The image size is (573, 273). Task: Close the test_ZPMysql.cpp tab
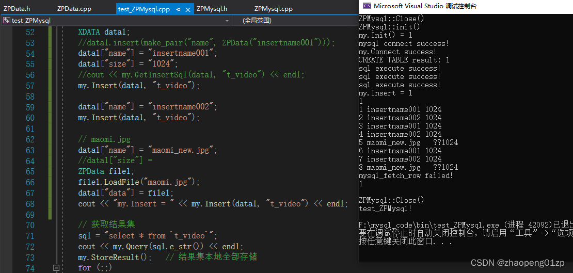[188, 9]
